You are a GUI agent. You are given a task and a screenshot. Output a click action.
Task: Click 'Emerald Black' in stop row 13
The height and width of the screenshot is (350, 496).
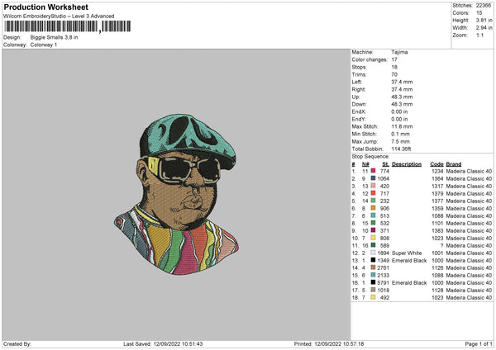409,260
